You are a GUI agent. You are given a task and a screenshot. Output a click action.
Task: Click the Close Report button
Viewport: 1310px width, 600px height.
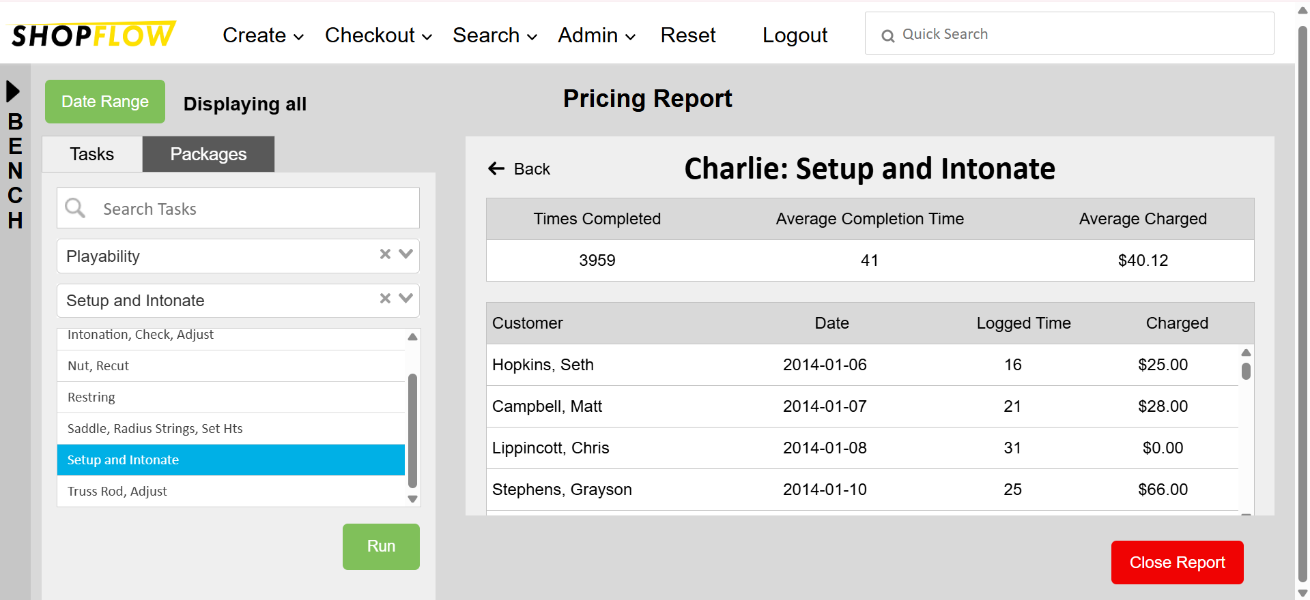click(1177, 562)
